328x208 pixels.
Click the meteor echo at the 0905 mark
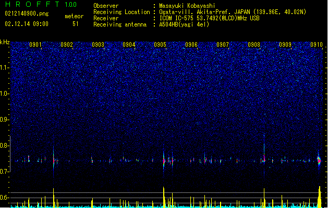(164, 161)
